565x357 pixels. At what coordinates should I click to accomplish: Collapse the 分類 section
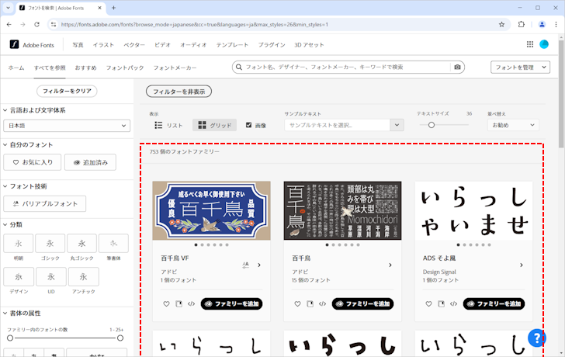click(5, 224)
